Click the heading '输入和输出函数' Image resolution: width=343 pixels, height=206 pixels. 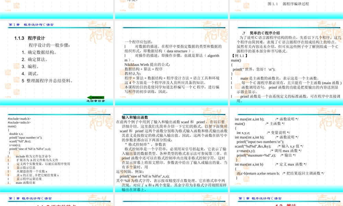(x=135, y=117)
